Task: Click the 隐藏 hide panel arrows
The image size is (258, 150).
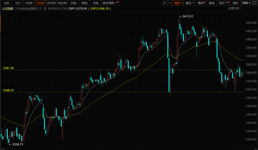Action: [246, 3]
